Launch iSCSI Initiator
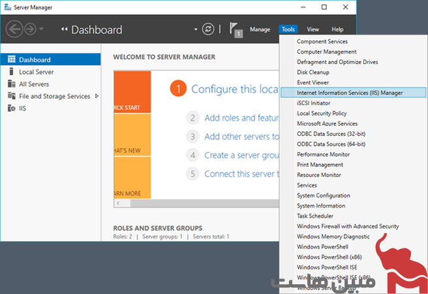The height and width of the screenshot is (294, 428). click(314, 103)
